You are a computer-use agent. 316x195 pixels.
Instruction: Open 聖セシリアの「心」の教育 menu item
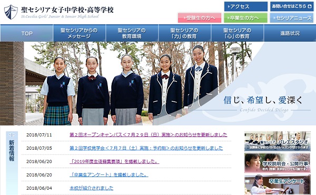(x=238, y=33)
